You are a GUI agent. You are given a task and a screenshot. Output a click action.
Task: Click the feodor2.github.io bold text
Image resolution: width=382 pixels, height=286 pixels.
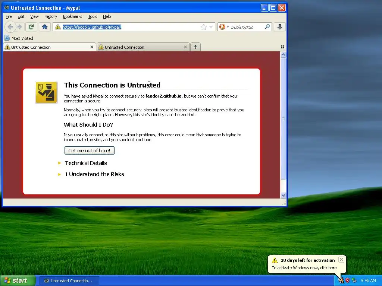[x=163, y=96]
